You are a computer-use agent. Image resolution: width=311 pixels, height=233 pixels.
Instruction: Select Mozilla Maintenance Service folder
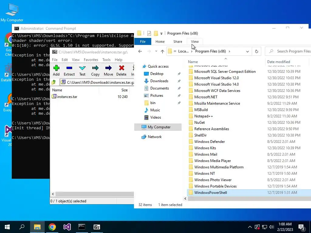pyautogui.click(x=217, y=103)
